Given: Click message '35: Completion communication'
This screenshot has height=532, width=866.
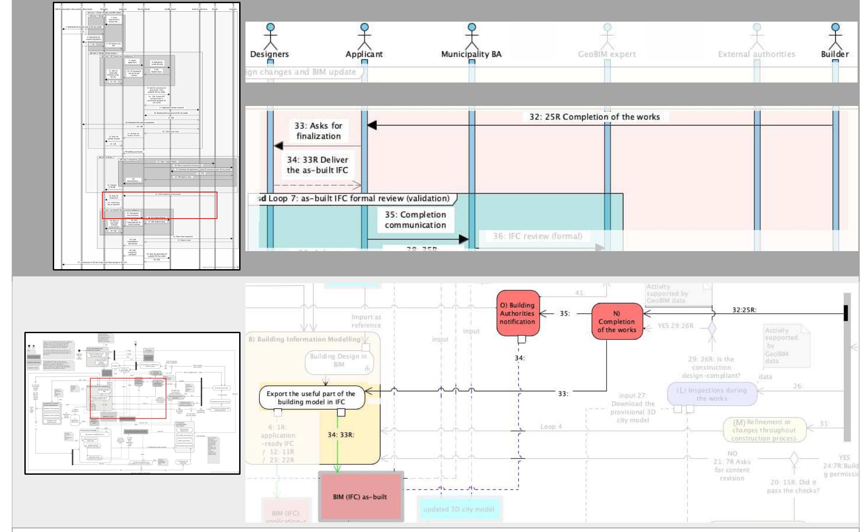Looking at the screenshot, I should pos(416,220).
